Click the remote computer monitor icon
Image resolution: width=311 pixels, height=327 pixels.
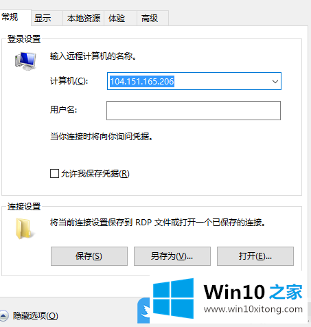click(x=25, y=61)
